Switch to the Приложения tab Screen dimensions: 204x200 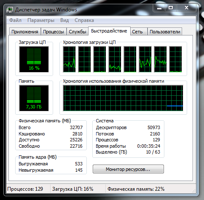tap(25, 32)
